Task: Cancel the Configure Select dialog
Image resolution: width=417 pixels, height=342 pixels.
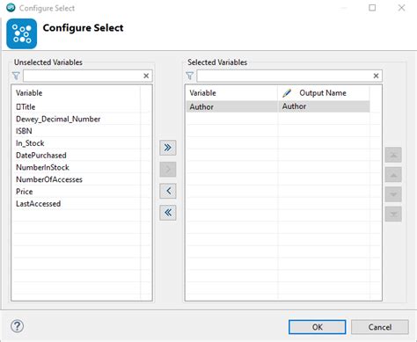Action: [x=380, y=327]
